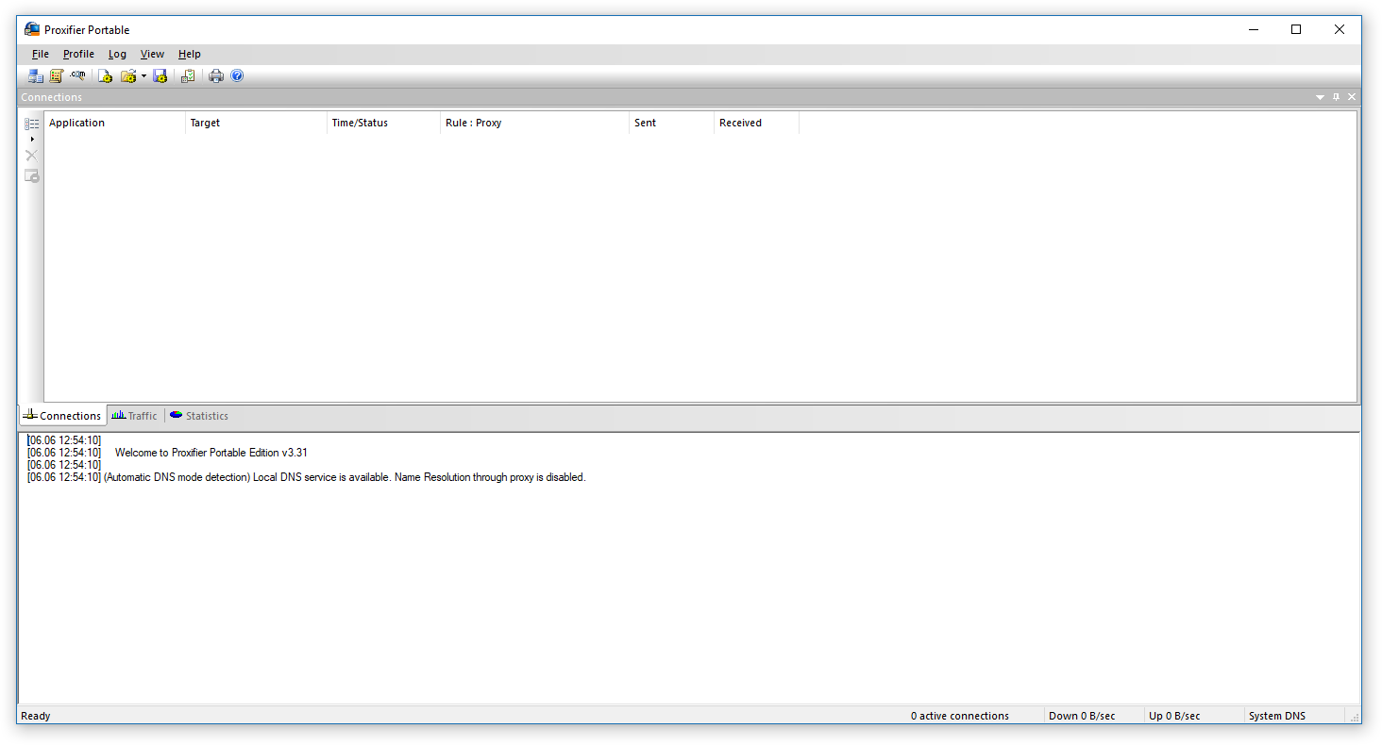Image resolution: width=1382 pixels, height=745 pixels.
Task: Click the block connection window icon in side toolbar
Action: (32, 176)
